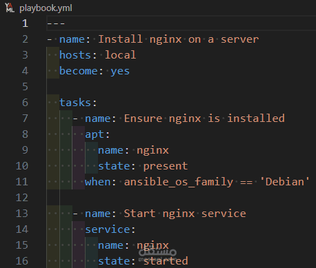The image size is (316, 268).
Task: Click 'ansible_os_family' variable in condition
Action: [x=179, y=183]
